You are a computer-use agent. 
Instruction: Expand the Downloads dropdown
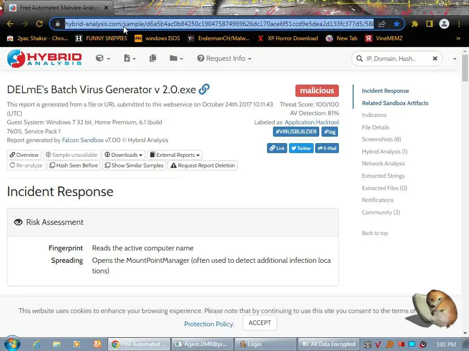coord(124,155)
